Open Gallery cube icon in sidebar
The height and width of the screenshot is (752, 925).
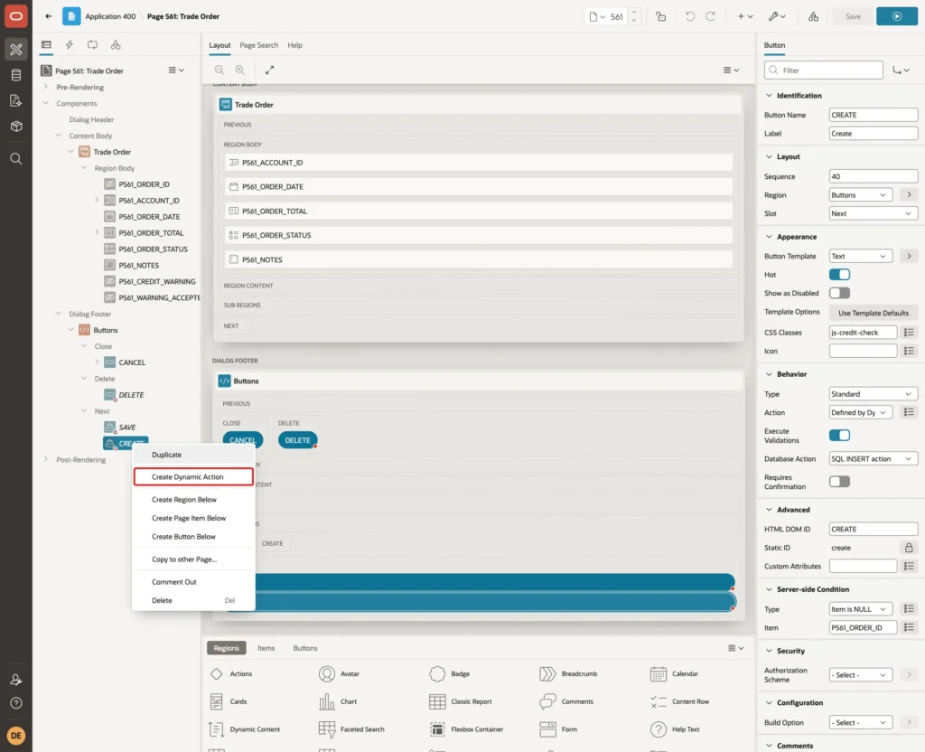16,127
